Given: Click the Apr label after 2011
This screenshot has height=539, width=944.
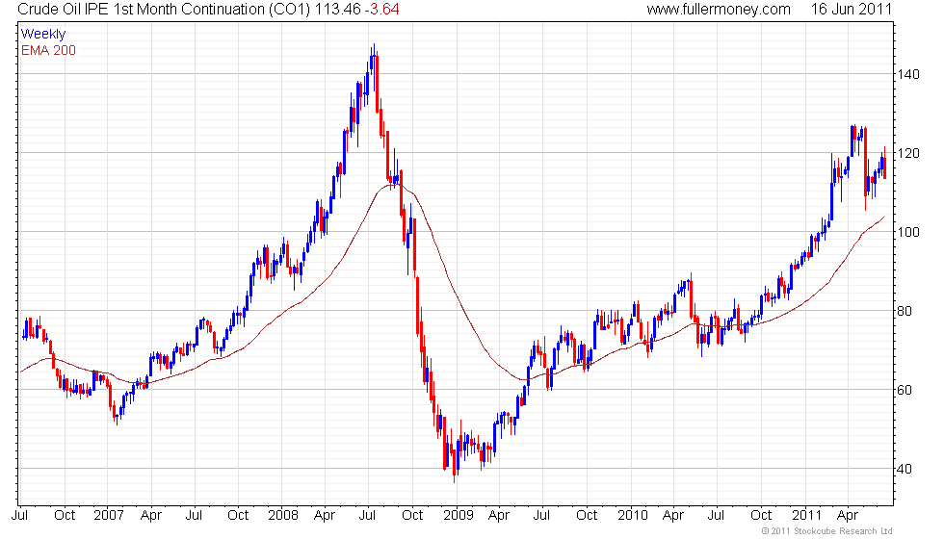Looking at the screenshot, I should pos(847,516).
